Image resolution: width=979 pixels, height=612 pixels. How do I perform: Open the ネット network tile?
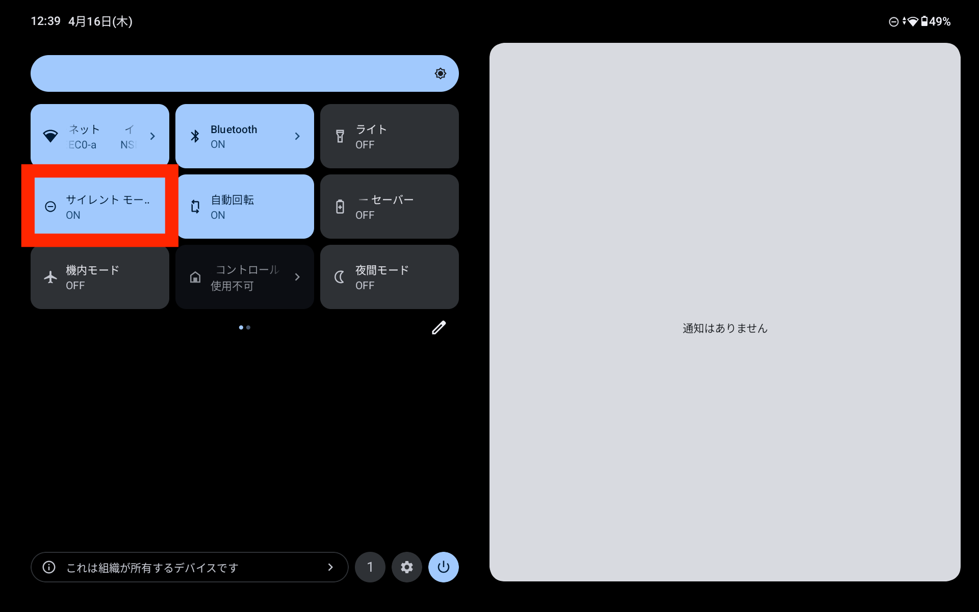tap(100, 136)
